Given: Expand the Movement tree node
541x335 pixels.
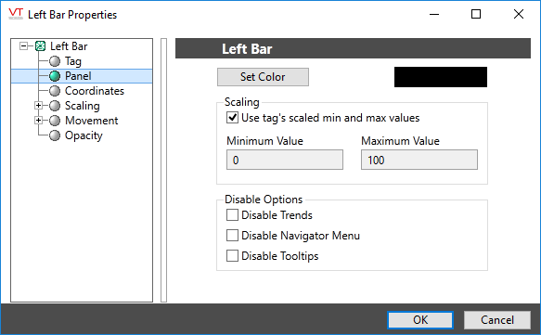Looking at the screenshot, I should click(x=38, y=121).
